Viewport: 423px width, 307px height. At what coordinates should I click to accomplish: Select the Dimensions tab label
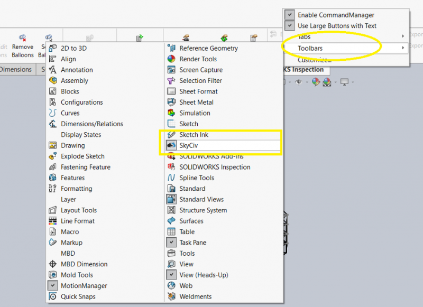15,69
